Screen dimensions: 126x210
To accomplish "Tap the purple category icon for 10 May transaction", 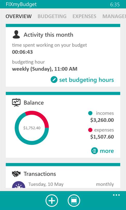I will point(19,185).
